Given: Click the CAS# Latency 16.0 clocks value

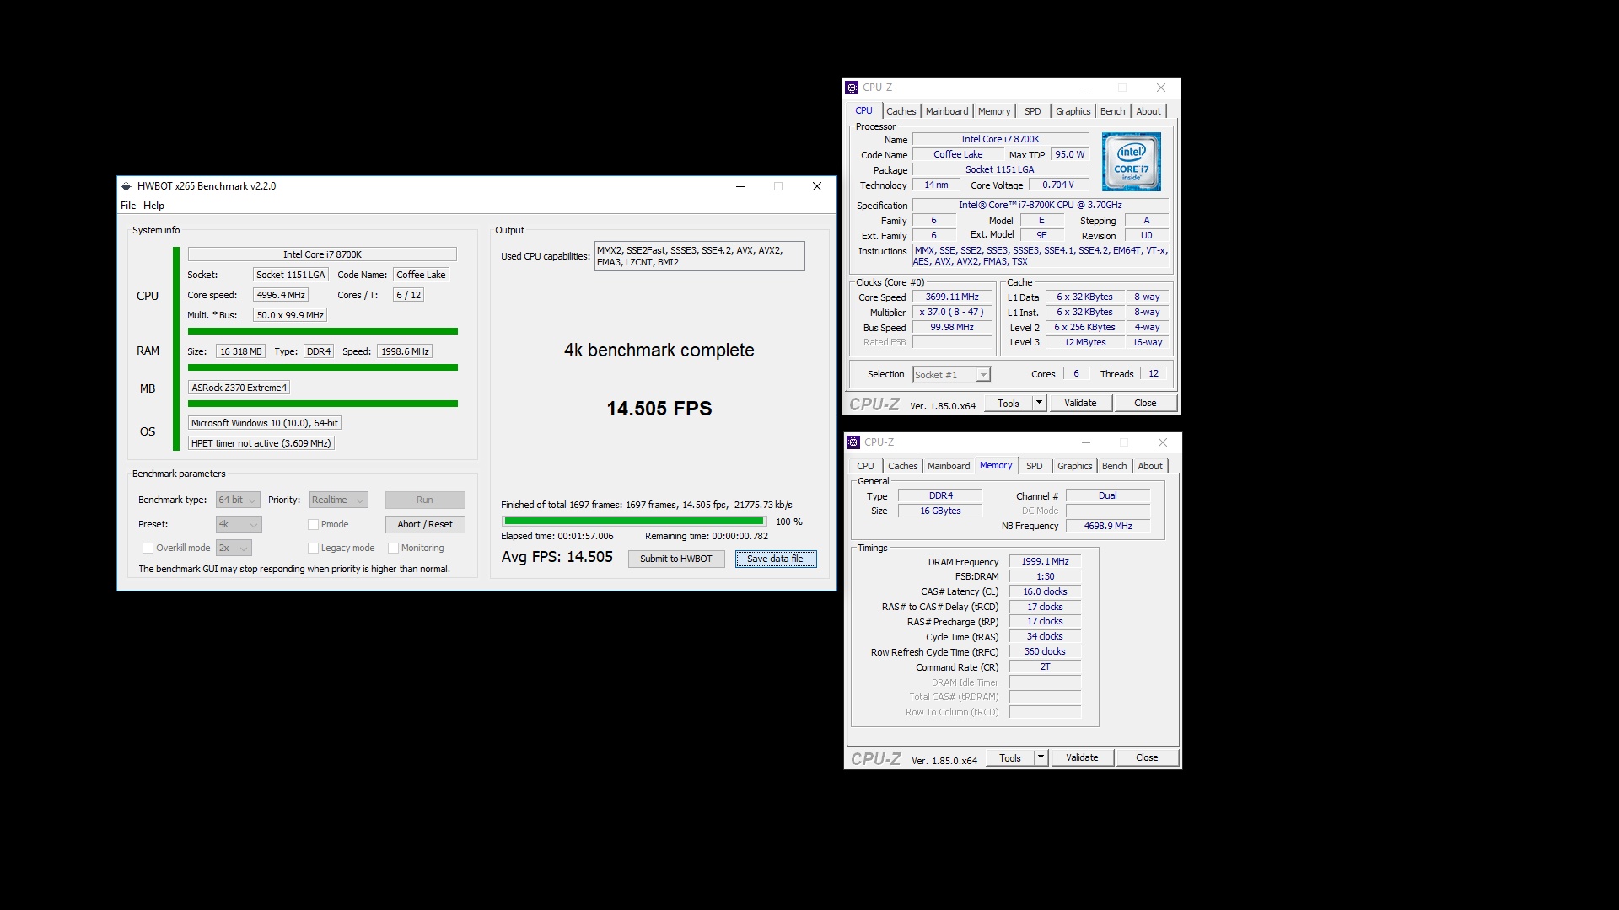Looking at the screenshot, I should click(1045, 591).
